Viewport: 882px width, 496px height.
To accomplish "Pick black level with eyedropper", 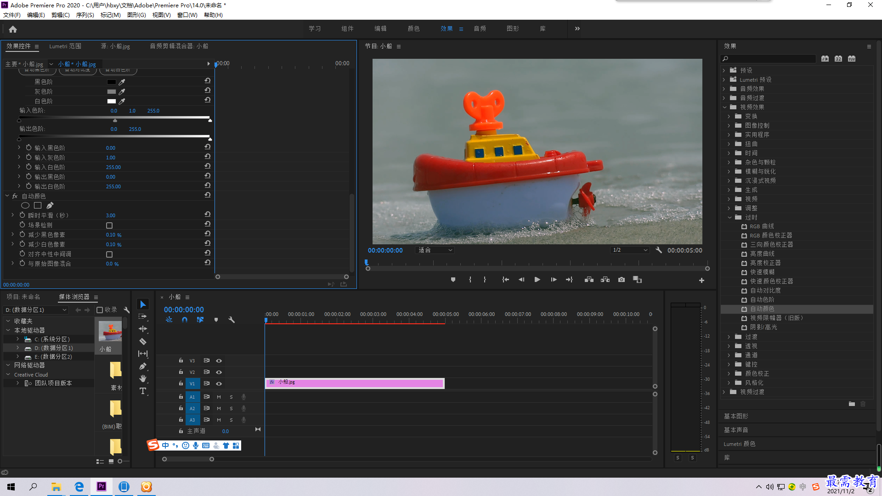I will coord(122,82).
